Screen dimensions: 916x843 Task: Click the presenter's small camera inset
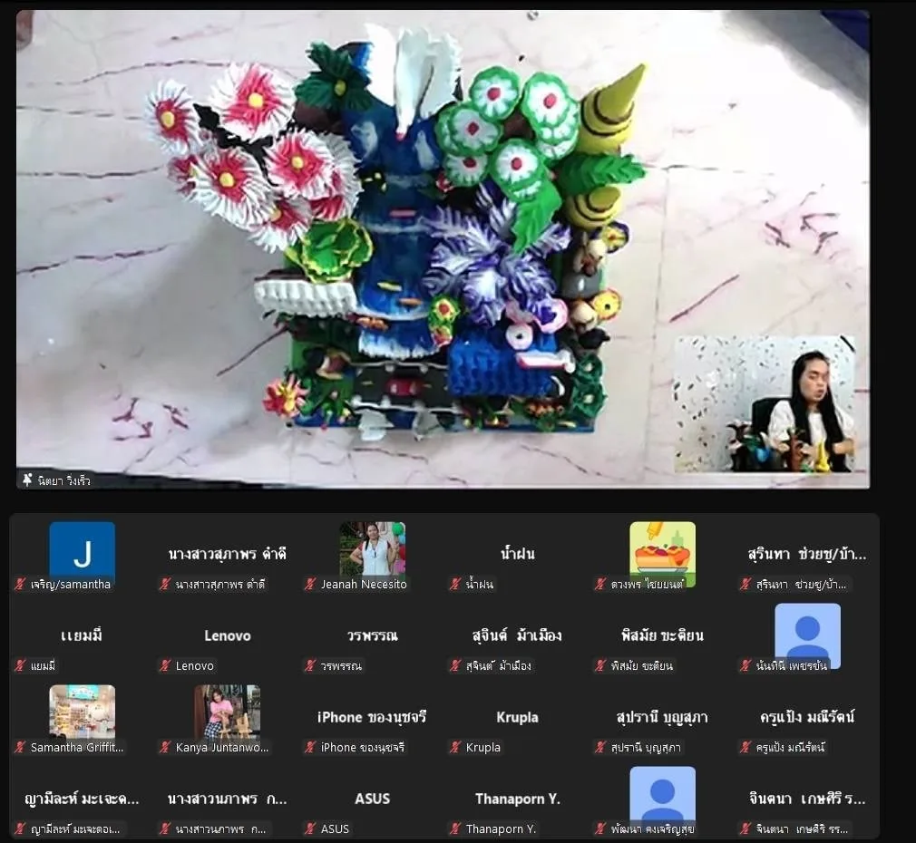click(764, 404)
